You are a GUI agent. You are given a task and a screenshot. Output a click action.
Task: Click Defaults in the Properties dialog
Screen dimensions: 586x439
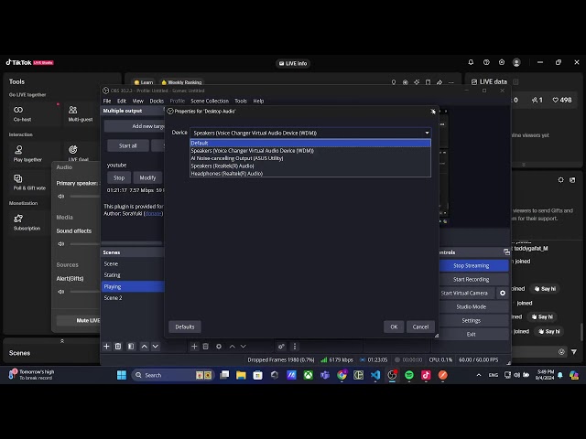pos(185,327)
